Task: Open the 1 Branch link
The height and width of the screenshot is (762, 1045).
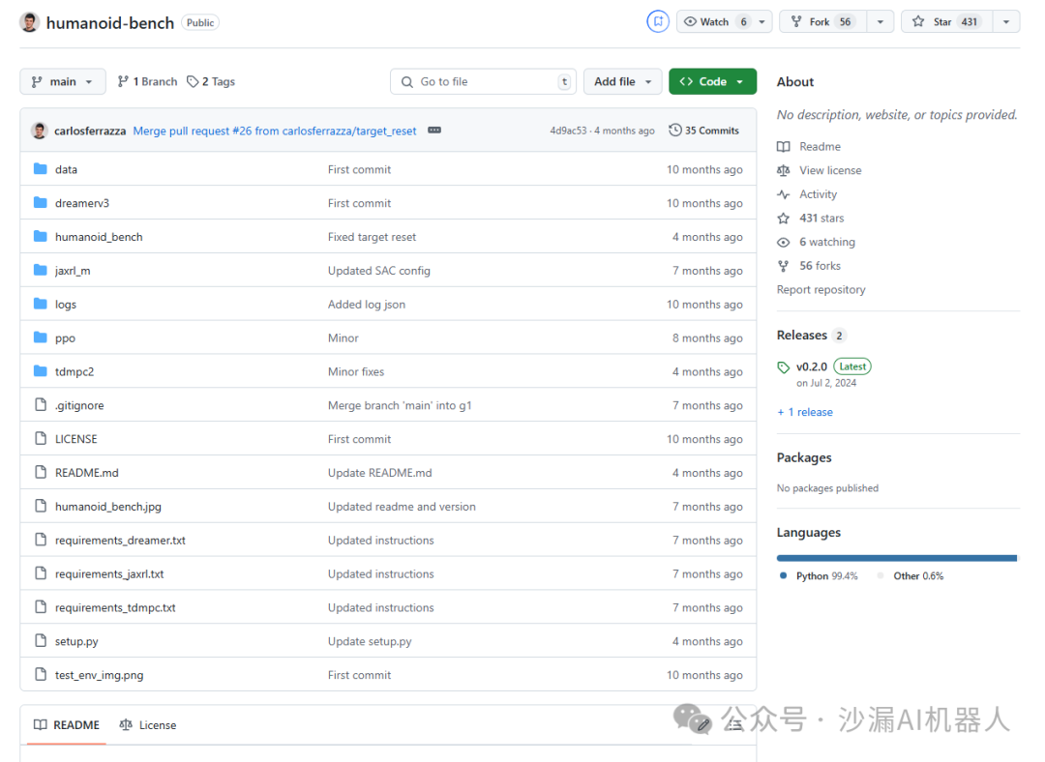Action: [147, 81]
